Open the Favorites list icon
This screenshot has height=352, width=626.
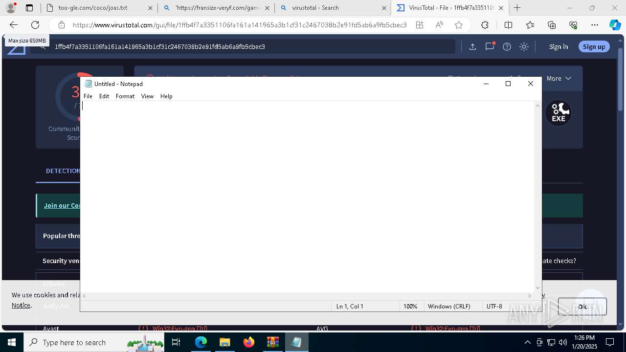[x=530, y=25]
